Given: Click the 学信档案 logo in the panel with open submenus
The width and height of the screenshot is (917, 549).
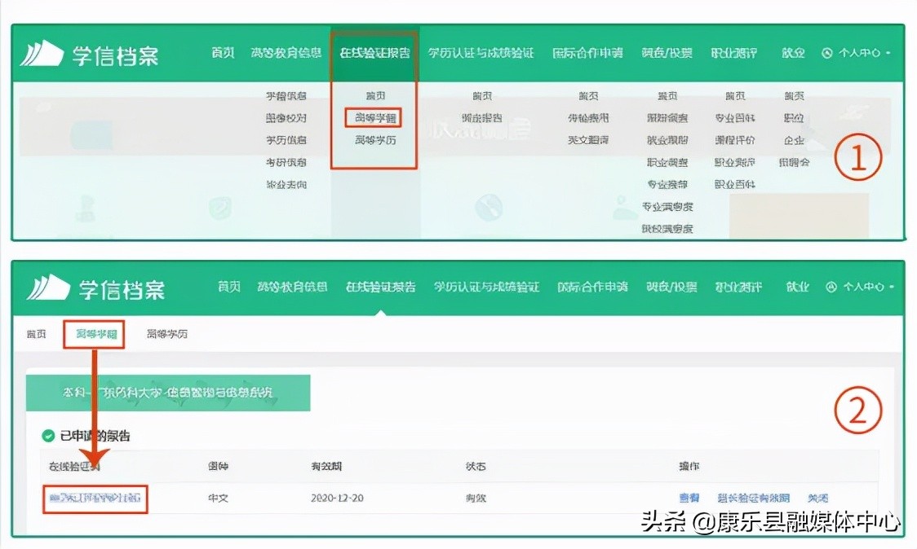Looking at the screenshot, I should point(89,55).
